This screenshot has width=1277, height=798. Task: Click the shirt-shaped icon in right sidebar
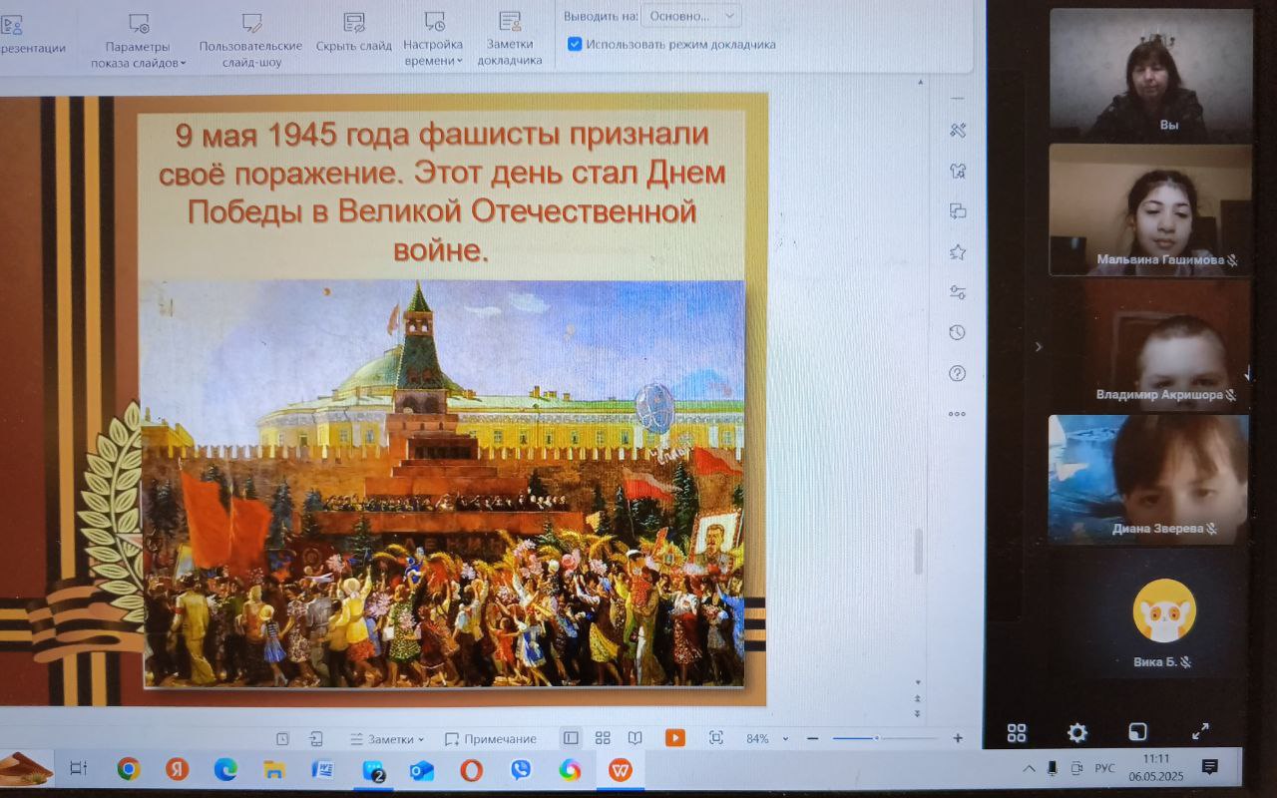pyautogui.click(x=958, y=171)
